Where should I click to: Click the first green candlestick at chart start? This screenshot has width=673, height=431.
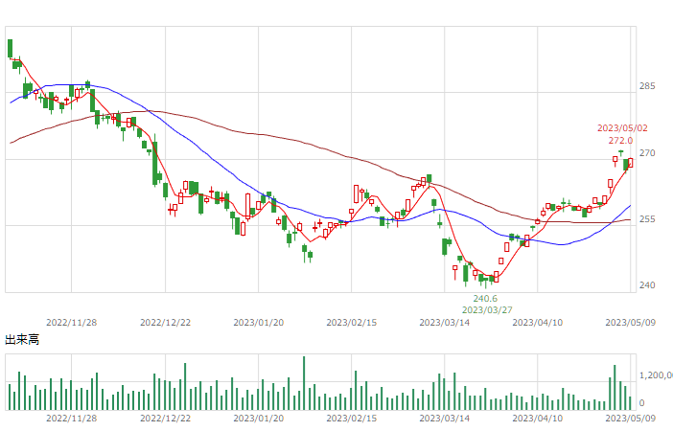(x=11, y=49)
